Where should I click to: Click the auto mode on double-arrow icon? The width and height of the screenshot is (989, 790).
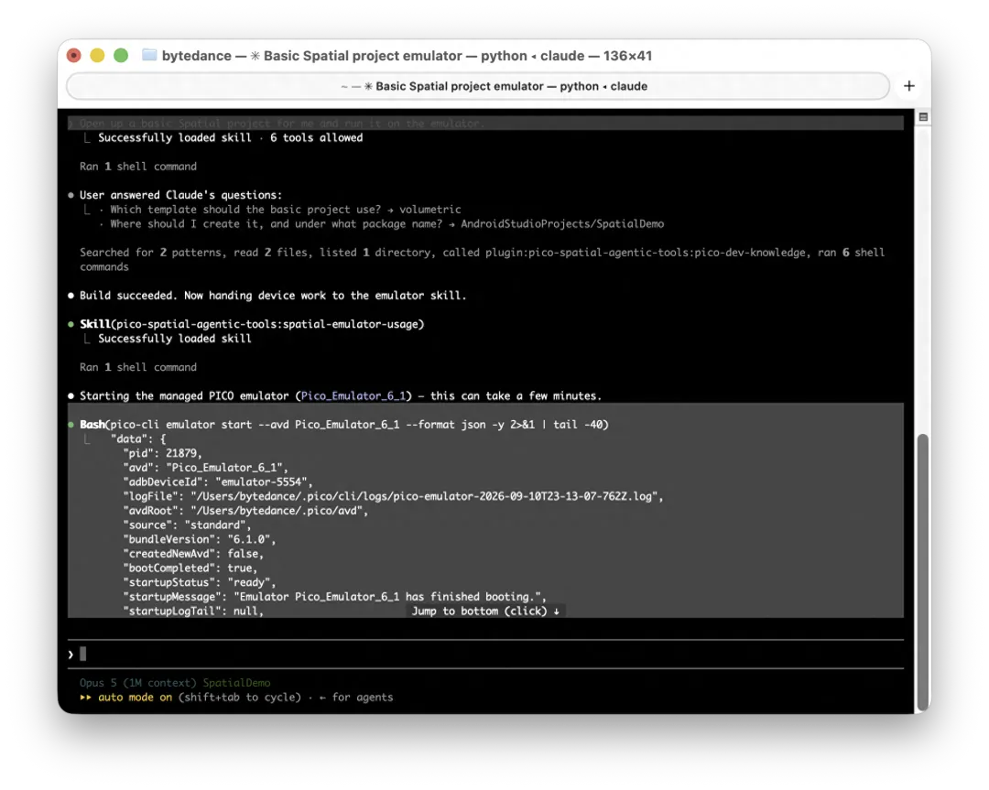click(85, 698)
